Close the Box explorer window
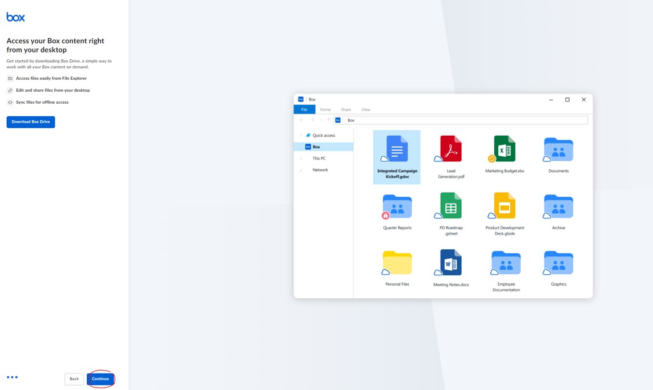Screen dimensions: 653x390 pyautogui.click(x=584, y=100)
